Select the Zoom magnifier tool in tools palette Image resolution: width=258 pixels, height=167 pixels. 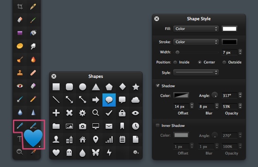(x=20, y=152)
